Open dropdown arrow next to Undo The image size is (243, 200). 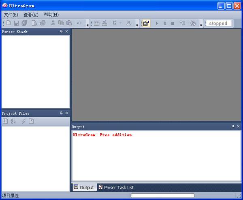point(87,24)
